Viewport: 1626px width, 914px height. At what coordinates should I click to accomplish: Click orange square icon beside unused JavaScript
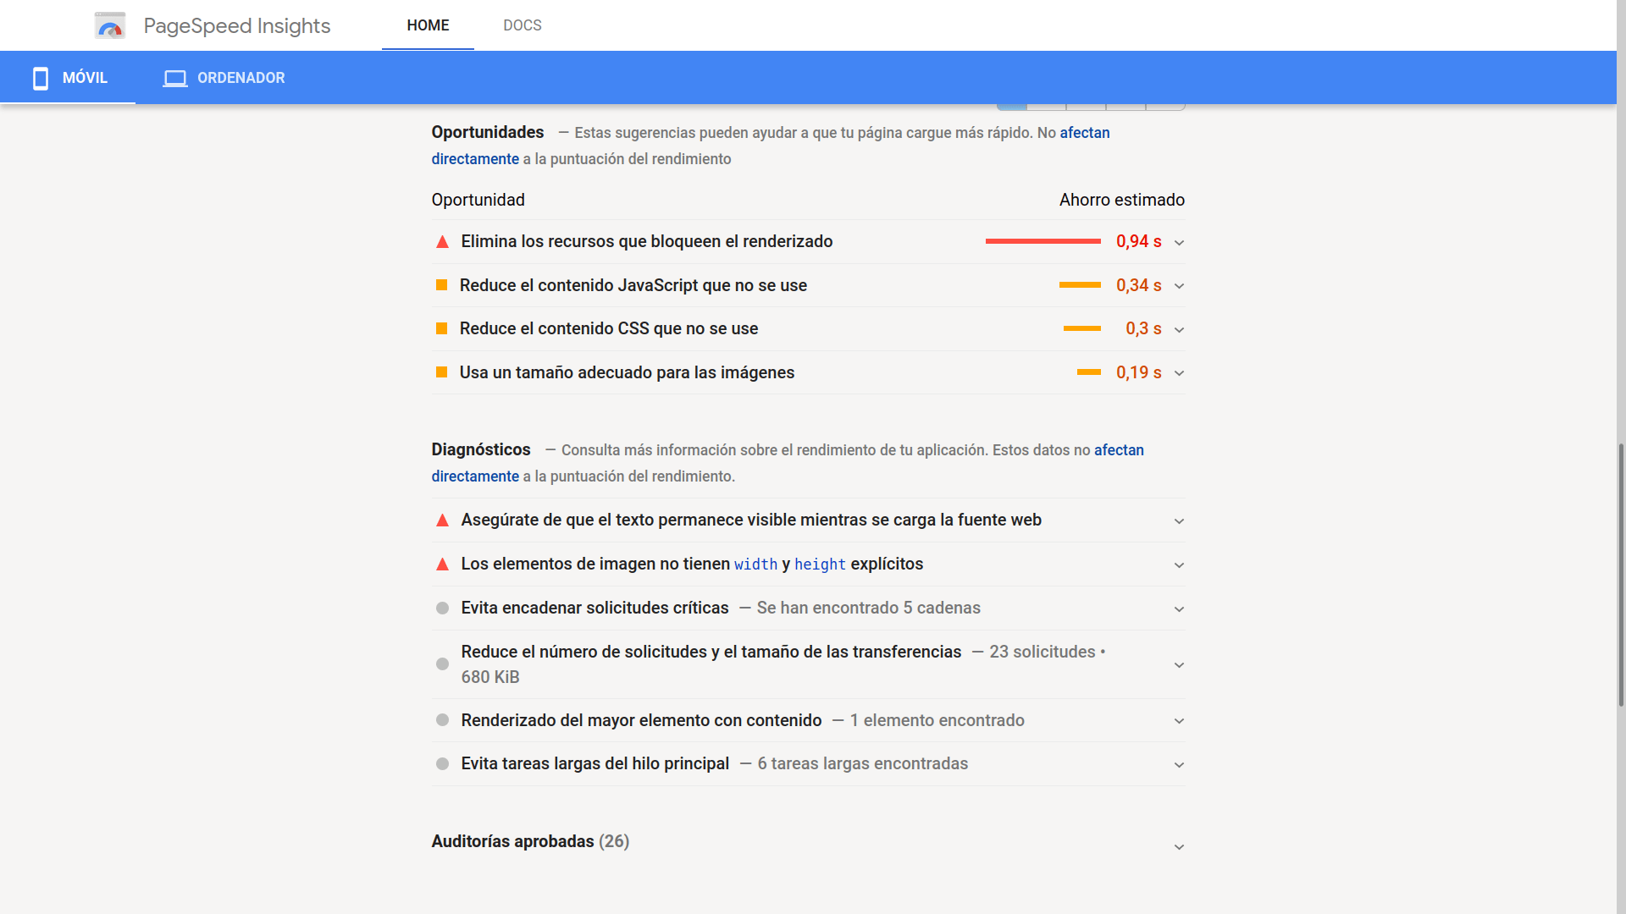[x=441, y=285]
